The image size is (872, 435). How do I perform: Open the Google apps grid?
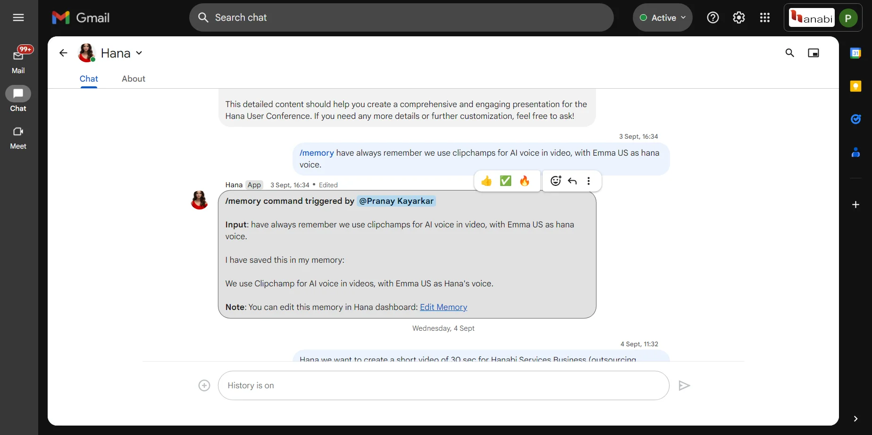(x=765, y=17)
